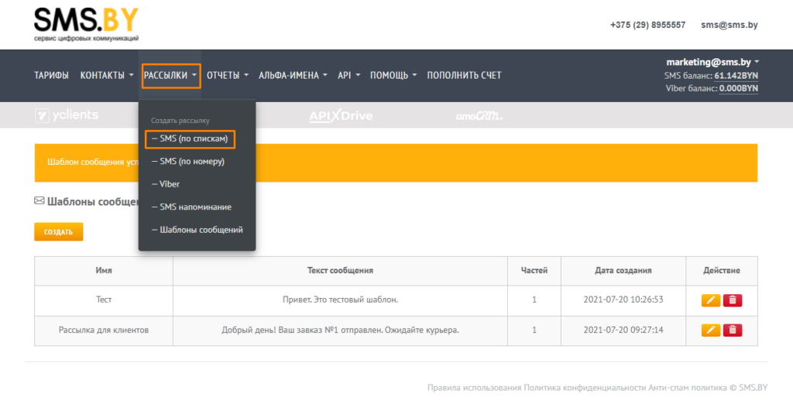The width and height of the screenshot is (793, 414).
Task: Open the amoCRM integration logo
Action: click(x=479, y=116)
